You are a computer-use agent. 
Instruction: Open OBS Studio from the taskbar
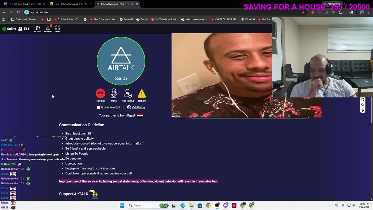[217, 205]
